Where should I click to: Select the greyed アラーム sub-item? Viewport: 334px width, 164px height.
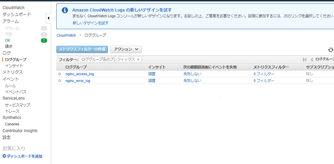tap(12, 28)
